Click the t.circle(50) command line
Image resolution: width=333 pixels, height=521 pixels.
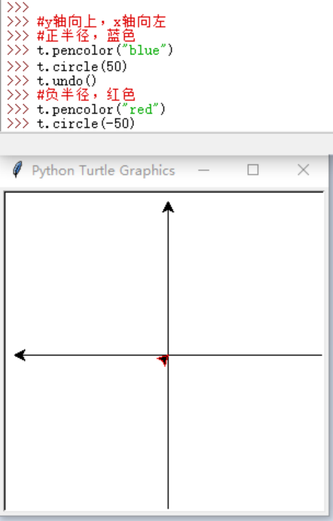[82, 66]
